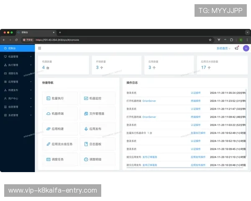Expand the 机器管理 sidebar menu
The height and width of the screenshot is (201, 251).
coord(17,57)
